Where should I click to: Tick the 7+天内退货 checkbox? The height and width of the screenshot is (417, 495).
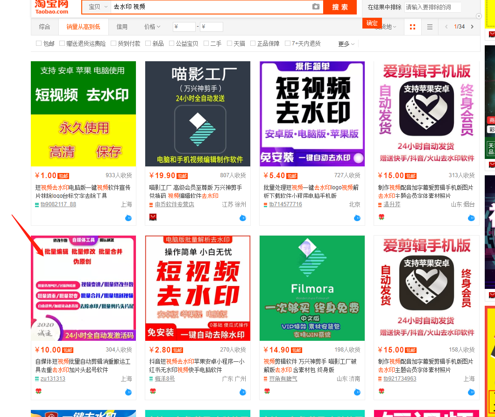(288, 43)
